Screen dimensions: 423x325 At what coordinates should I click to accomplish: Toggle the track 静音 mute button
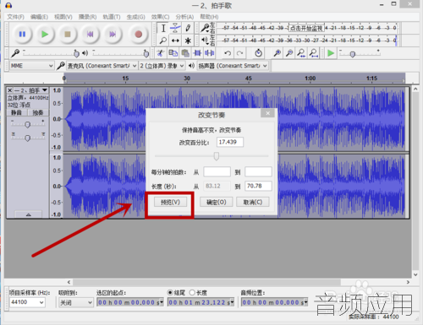click(x=16, y=112)
